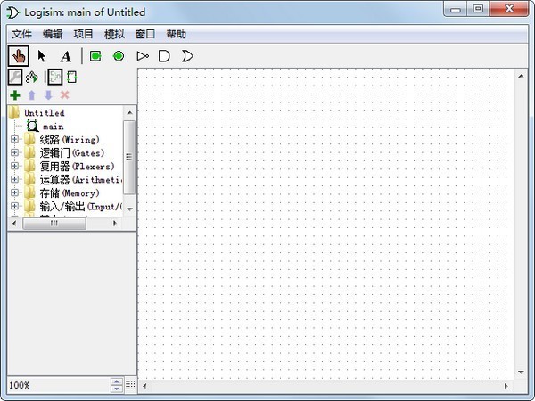This screenshot has width=535, height=401.
Task: Select the NOT gate tool
Action: click(142, 56)
